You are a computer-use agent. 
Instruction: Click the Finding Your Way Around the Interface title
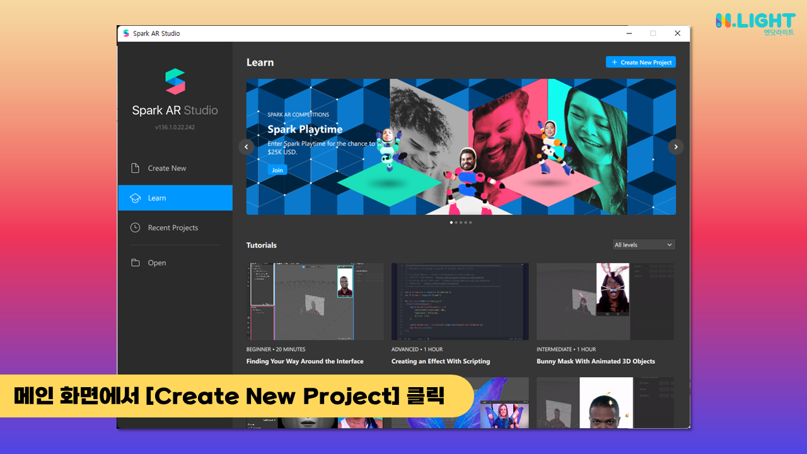(305, 361)
